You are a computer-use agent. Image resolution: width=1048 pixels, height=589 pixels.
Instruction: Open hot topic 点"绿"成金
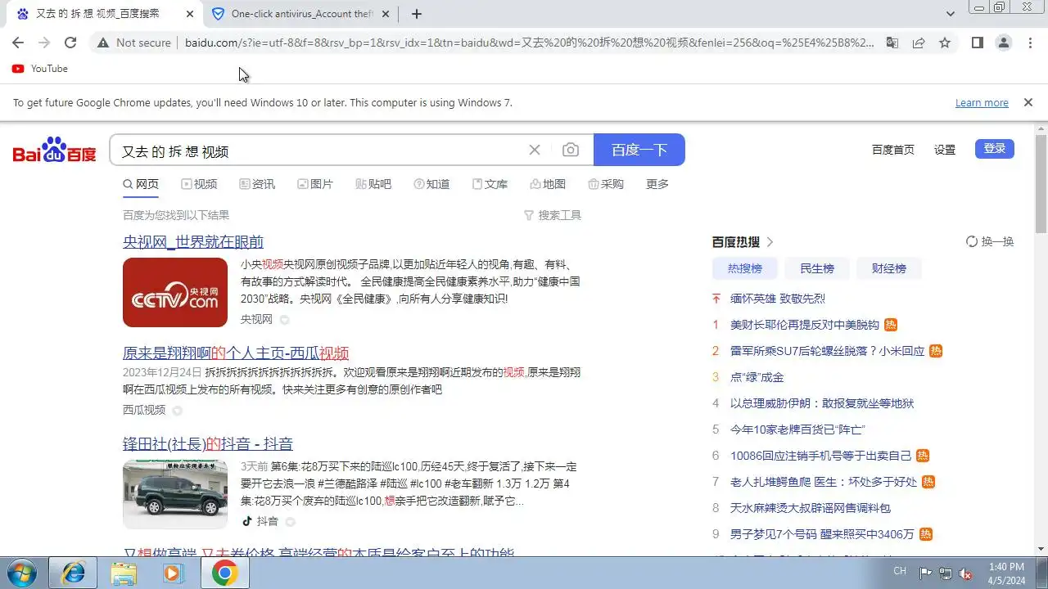click(x=757, y=377)
